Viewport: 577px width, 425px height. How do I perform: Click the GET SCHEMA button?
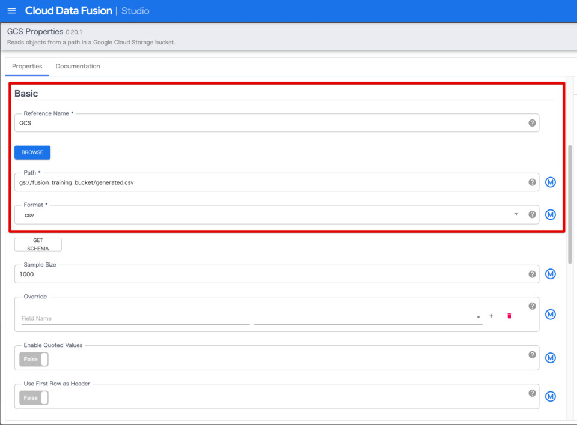point(38,244)
